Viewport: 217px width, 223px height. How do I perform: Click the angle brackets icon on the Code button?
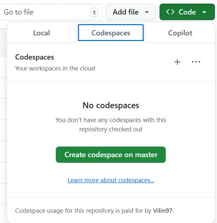(x=170, y=12)
